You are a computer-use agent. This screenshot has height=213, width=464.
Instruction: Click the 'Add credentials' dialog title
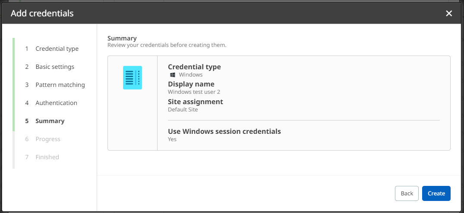[42, 13]
